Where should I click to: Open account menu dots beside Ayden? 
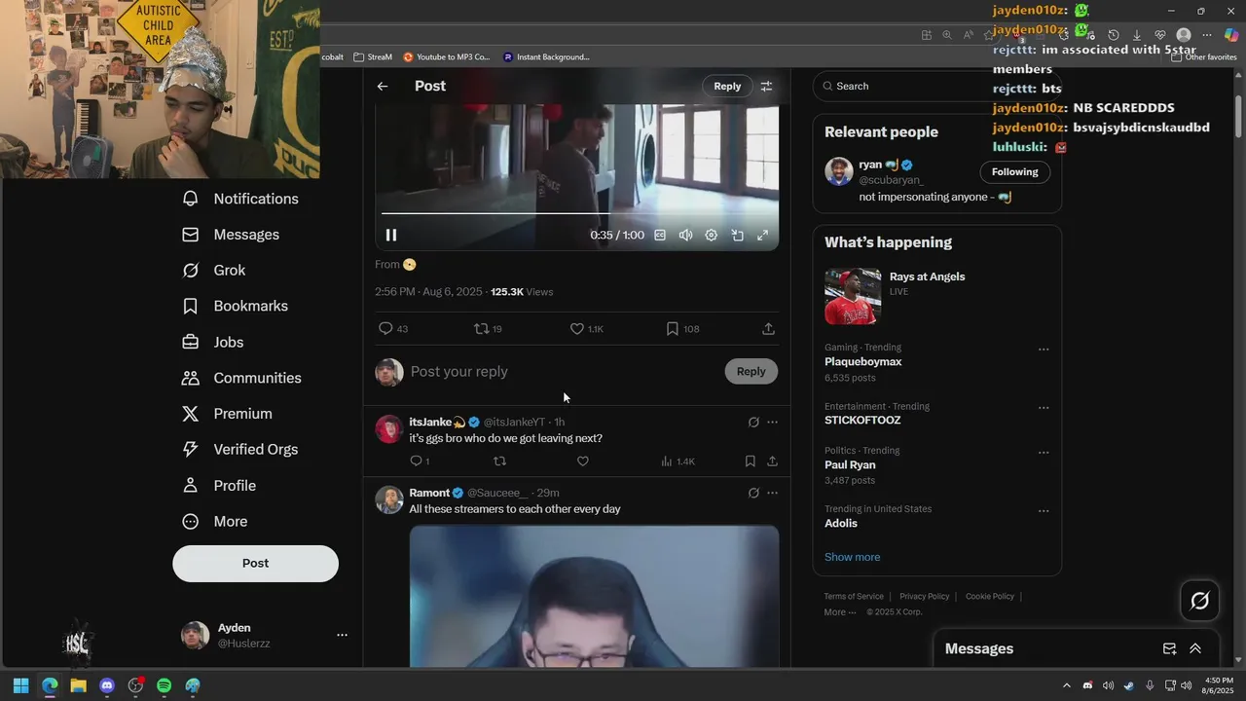[x=342, y=635]
